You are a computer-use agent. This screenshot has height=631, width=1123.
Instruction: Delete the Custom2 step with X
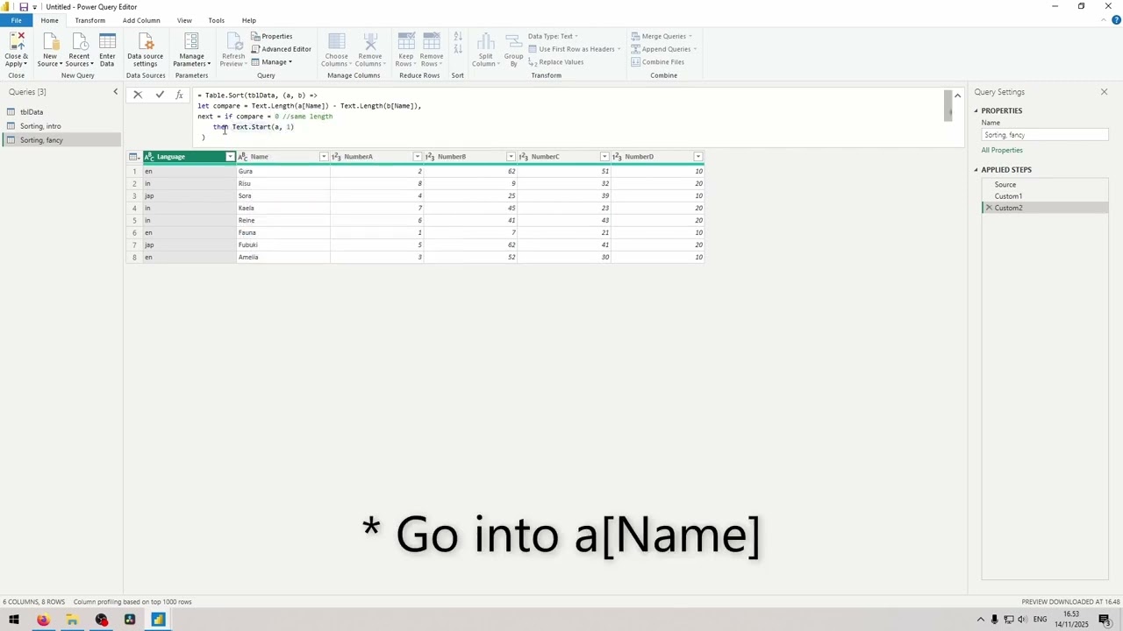click(989, 208)
